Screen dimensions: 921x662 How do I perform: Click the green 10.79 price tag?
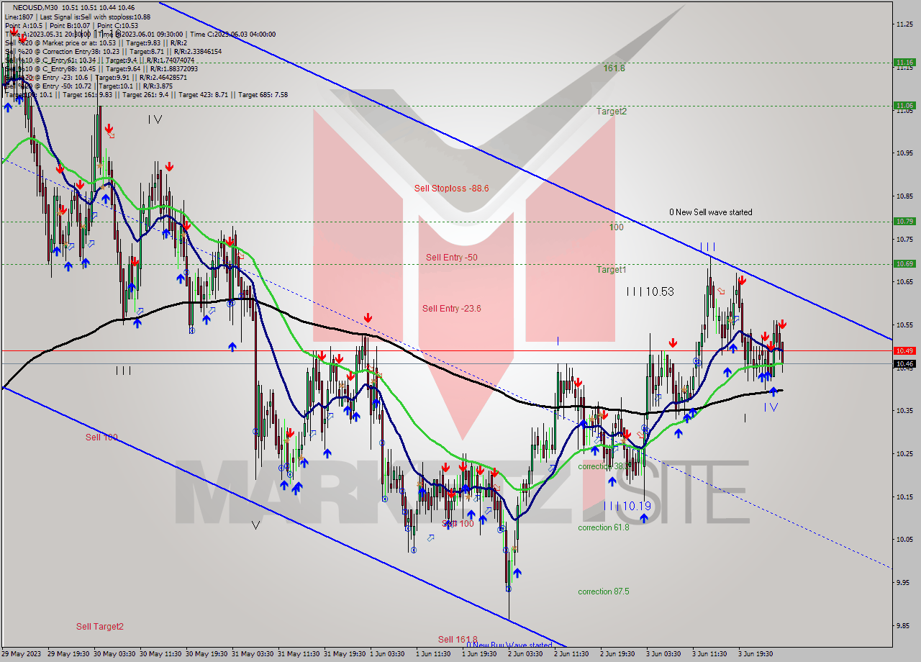[904, 222]
